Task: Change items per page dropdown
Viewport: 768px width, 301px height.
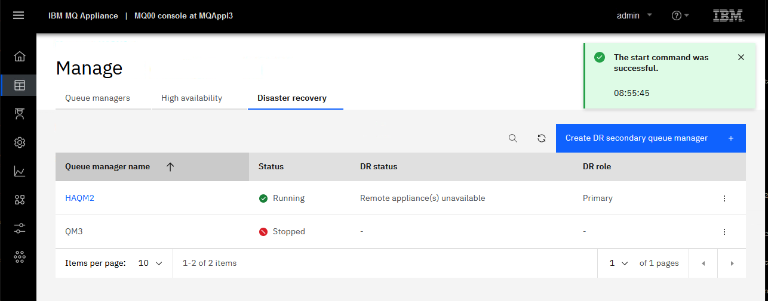Action: (150, 263)
